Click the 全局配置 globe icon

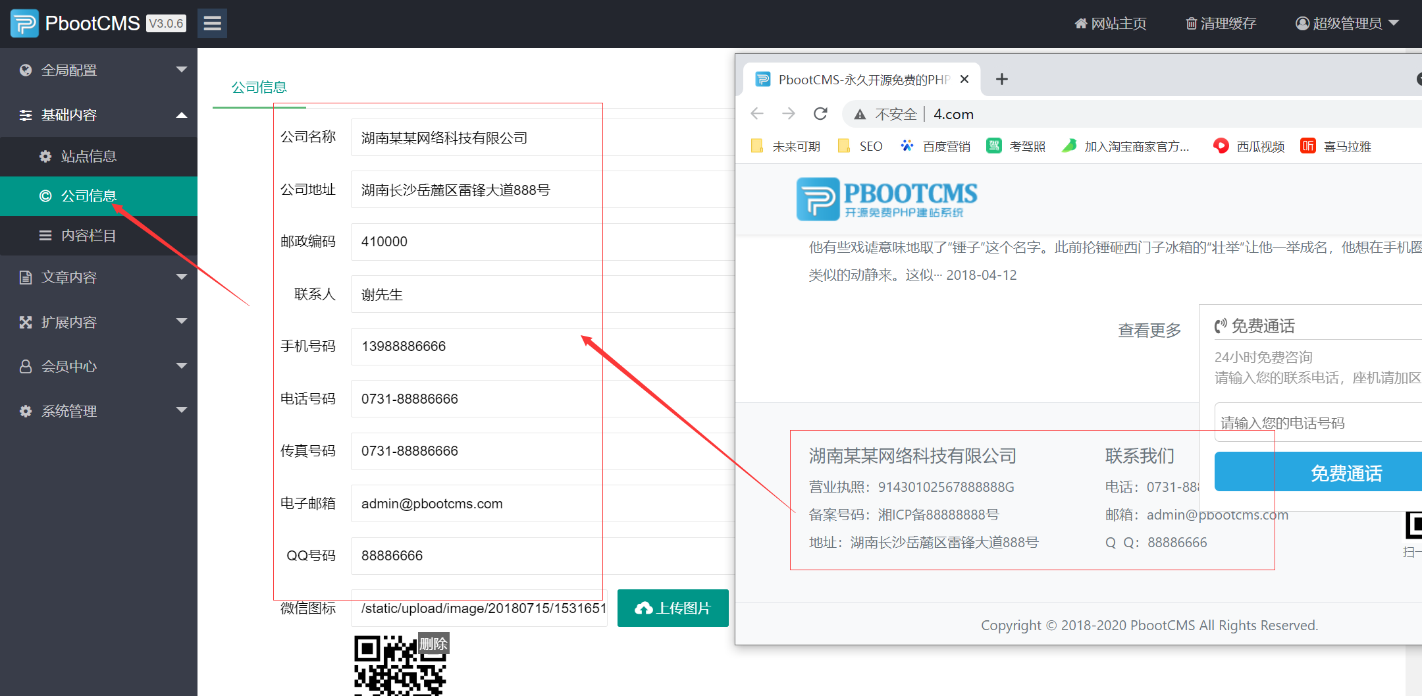26,70
